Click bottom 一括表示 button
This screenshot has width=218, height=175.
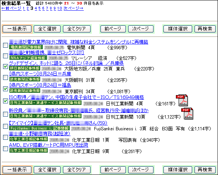pos(17,170)
